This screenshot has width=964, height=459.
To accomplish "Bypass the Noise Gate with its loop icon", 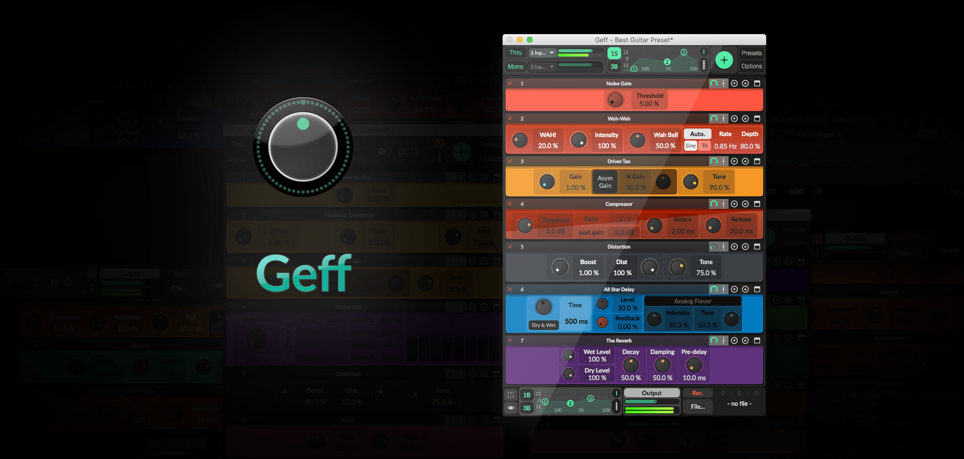I will click(x=713, y=83).
